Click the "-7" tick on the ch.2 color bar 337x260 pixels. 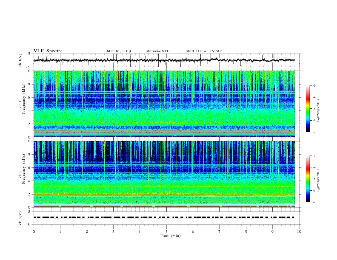[x=314, y=202]
